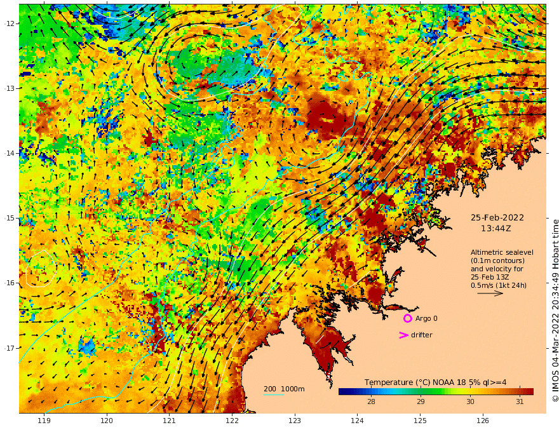Click the small closed white contour near 119E
The height and width of the screenshot is (432, 559).
[x=41, y=269]
